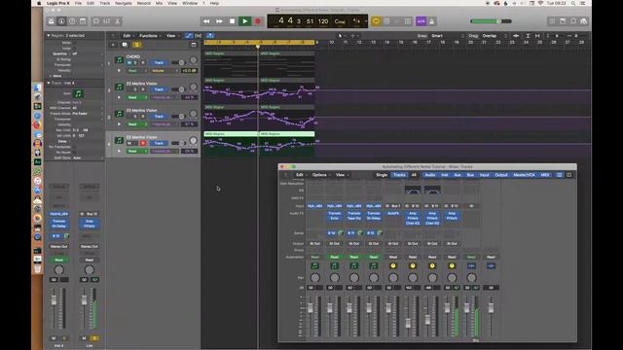Open the Navigate menu

(x=124, y=3)
